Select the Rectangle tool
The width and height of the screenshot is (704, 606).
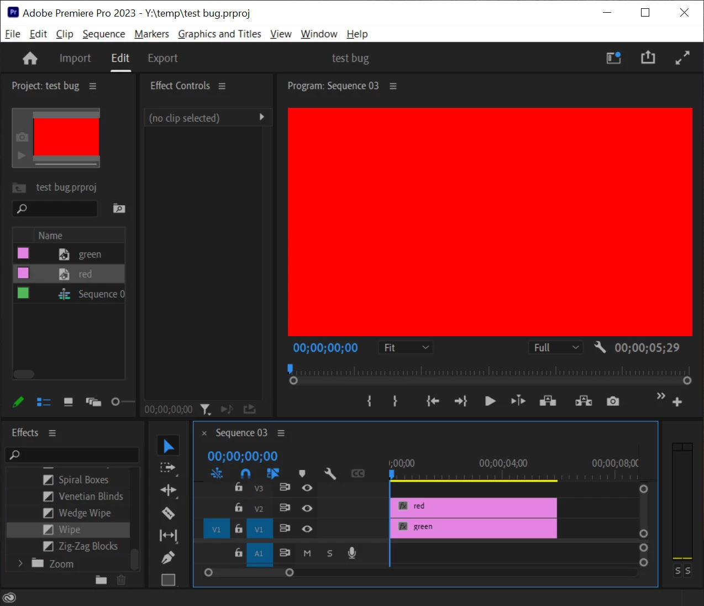169,579
